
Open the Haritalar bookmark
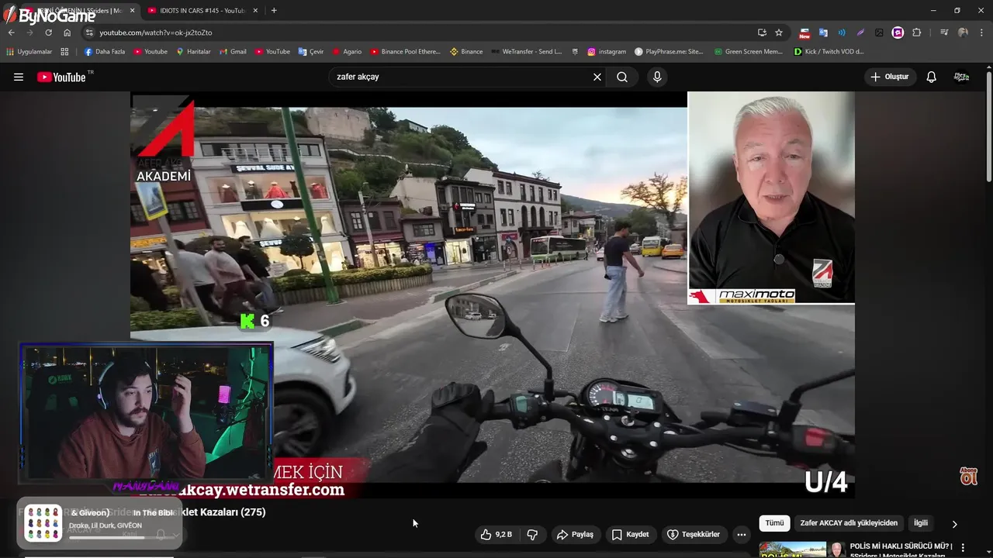point(193,52)
